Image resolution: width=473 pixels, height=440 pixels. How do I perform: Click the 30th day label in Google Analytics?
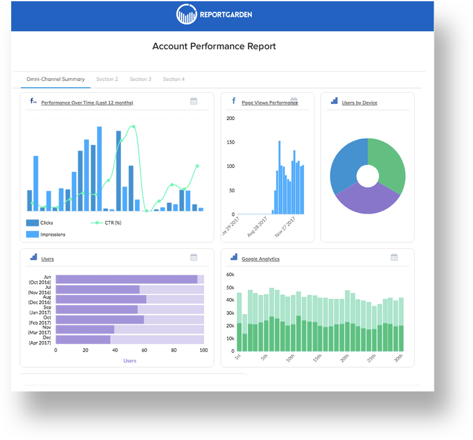(x=398, y=358)
